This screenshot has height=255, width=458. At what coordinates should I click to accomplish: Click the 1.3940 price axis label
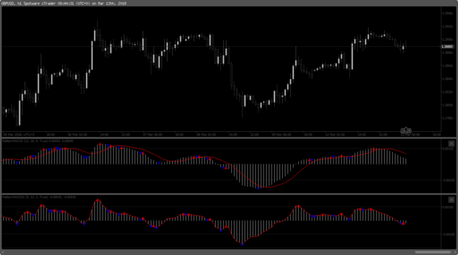(448, 13)
